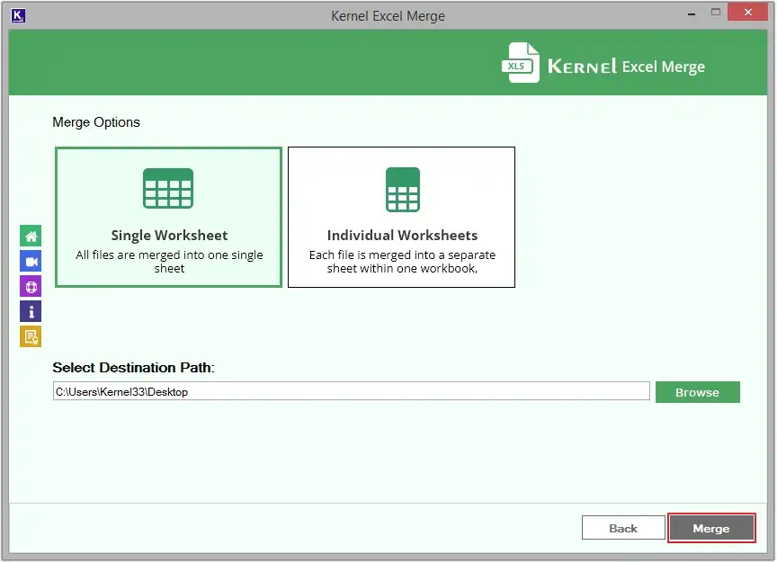Focus the destination path text field
This screenshot has height=563, width=777.
click(351, 391)
